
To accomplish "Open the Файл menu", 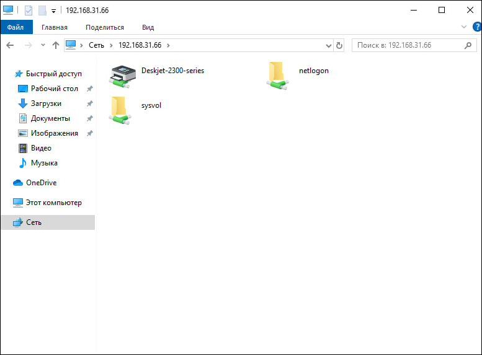I will pyautogui.click(x=16, y=27).
